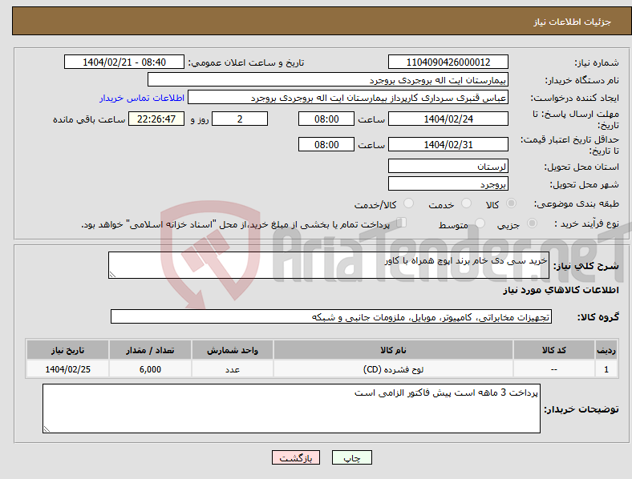632x479 pixels.
Task: Select the خدمت radio button
Action: point(466,203)
